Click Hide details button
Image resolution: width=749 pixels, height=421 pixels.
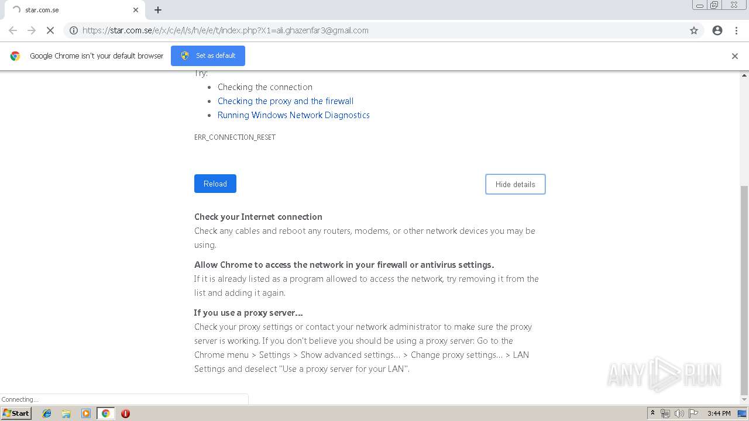tap(516, 184)
